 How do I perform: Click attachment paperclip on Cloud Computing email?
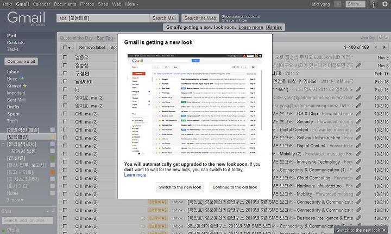pyautogui.click(x=358, y=178)
